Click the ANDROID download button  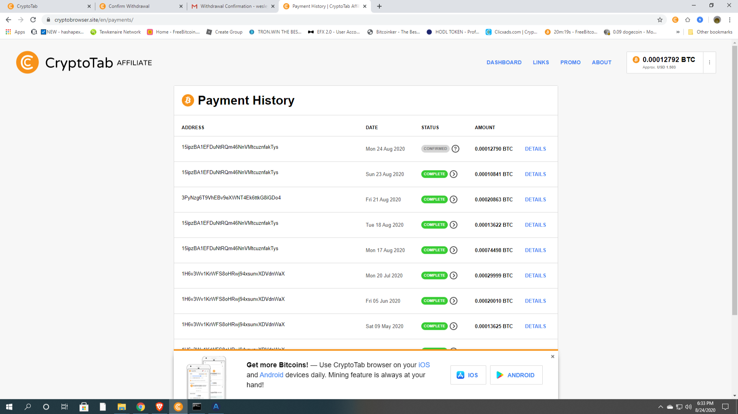tap(516, 375)
